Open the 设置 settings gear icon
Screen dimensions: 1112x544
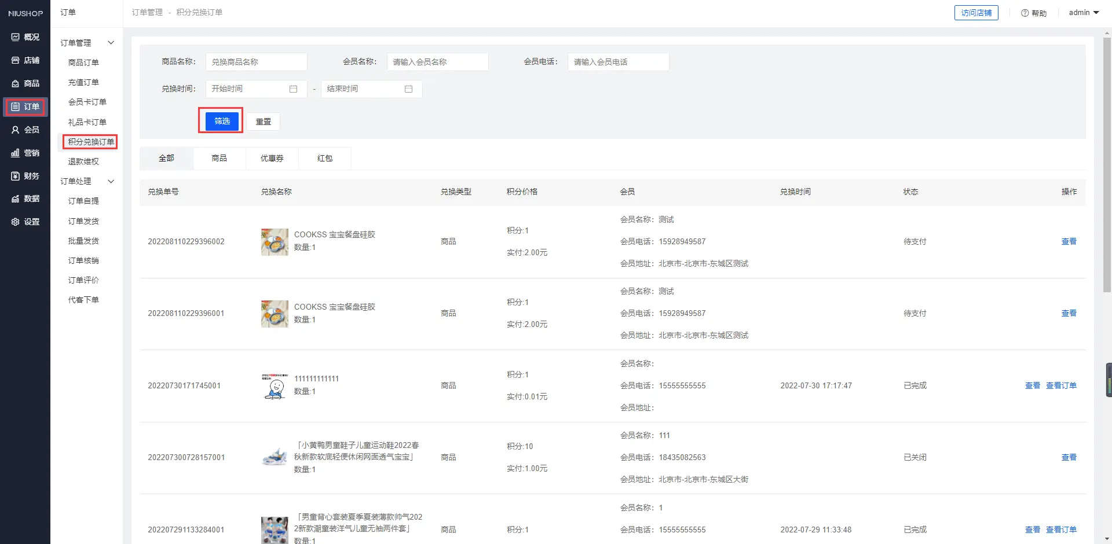[x=16, y=222]
